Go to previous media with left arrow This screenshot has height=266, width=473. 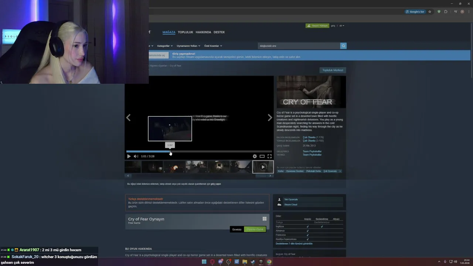(x=128, y=117)
